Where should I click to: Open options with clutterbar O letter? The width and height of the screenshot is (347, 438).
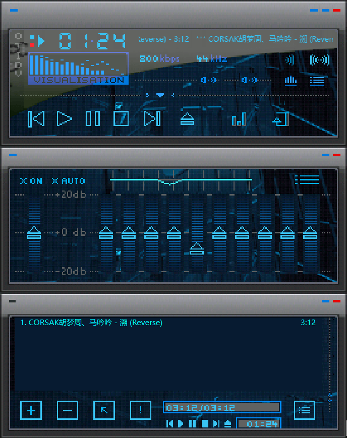[19, 36]
